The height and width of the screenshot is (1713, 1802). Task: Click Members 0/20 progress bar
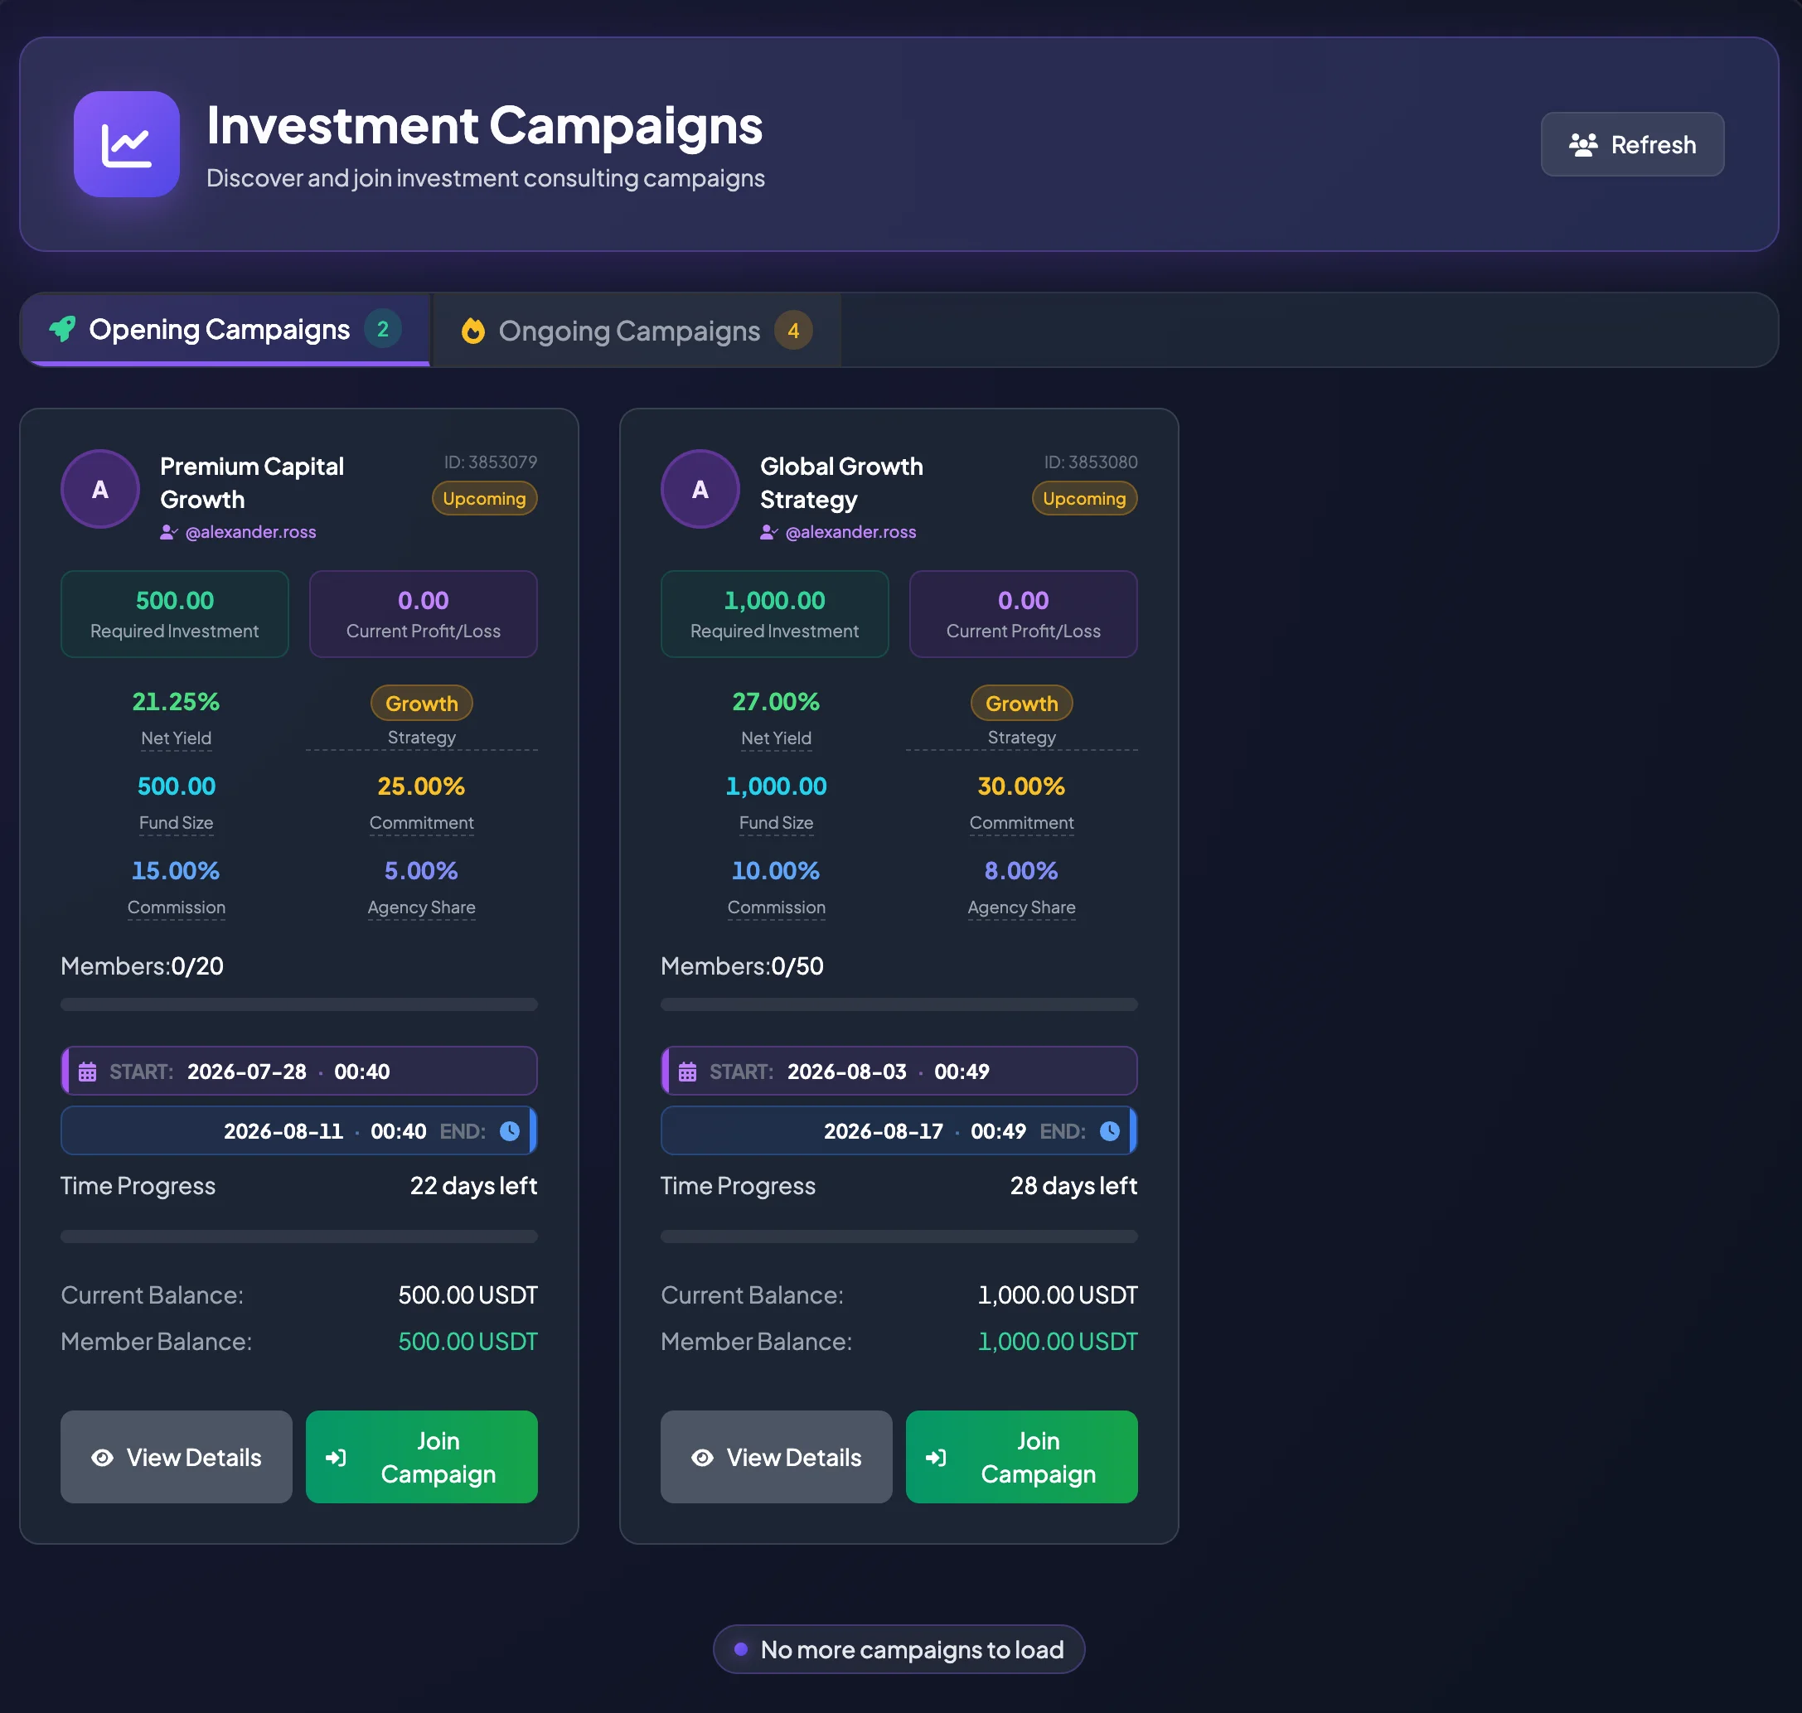299,1004
